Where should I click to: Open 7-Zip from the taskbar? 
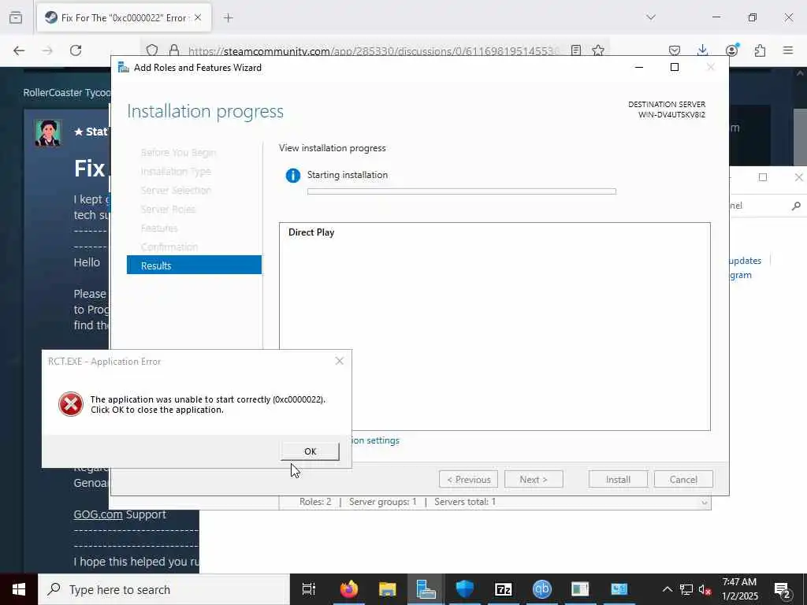504,589
